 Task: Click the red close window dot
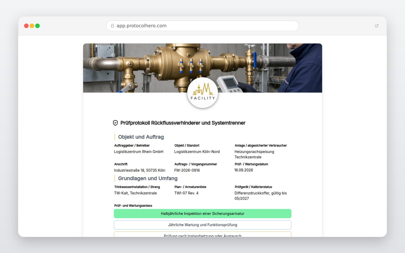26,26
